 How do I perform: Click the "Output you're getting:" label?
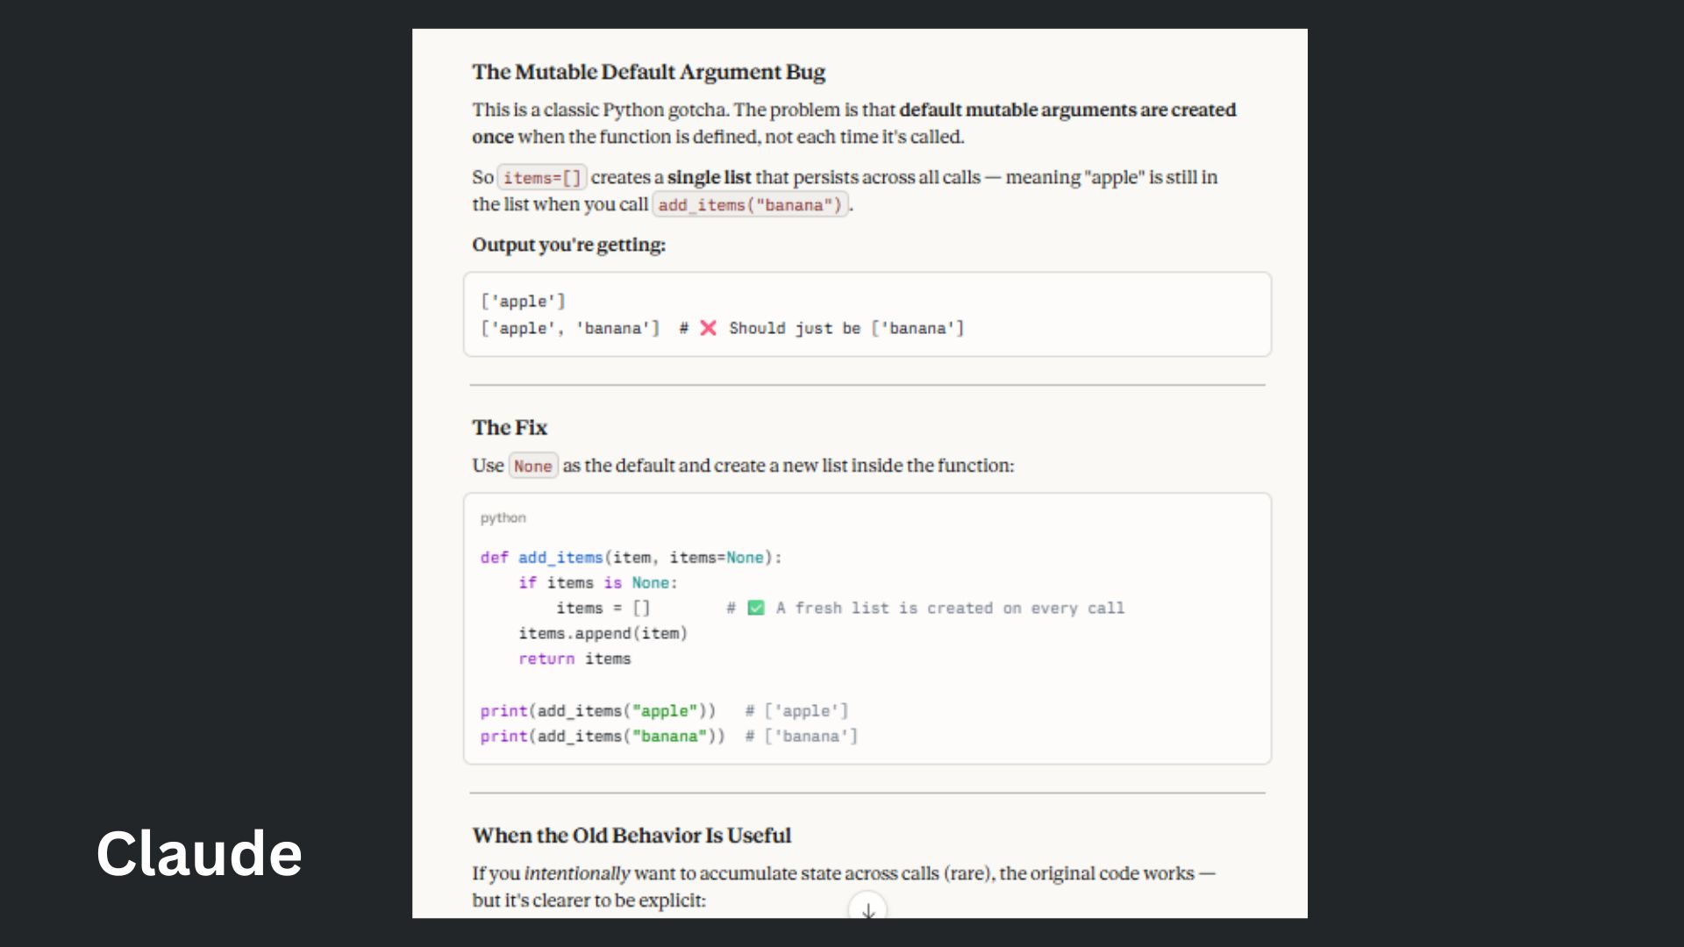click(568, 245)
